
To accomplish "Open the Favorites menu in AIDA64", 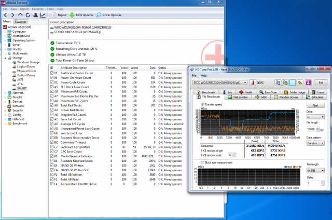I will tap(38, 9).
